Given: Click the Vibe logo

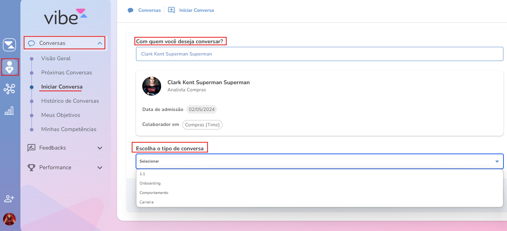Looking at the screenshot, I should [x=66, y=16].
